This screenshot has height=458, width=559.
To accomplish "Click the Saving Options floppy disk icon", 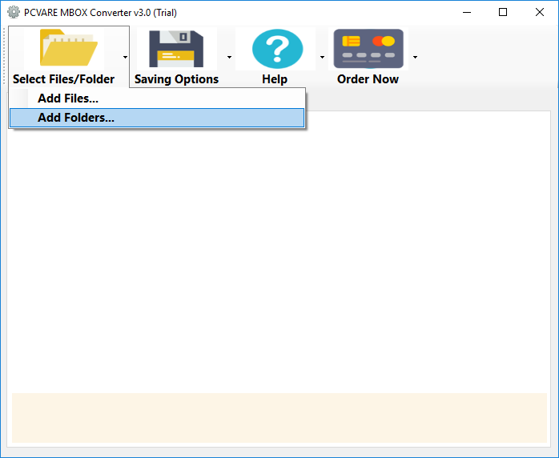I will point(176,49).
